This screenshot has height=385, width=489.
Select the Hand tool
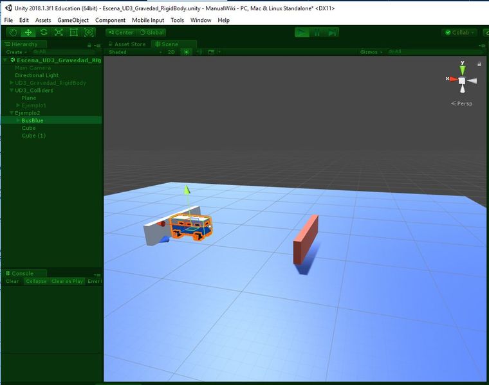13,32
